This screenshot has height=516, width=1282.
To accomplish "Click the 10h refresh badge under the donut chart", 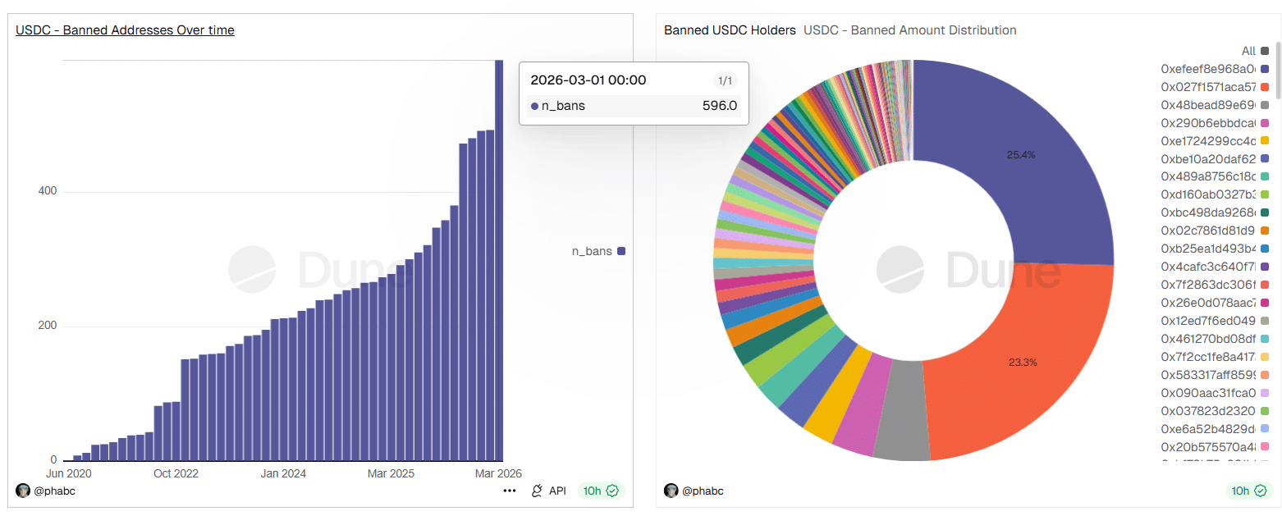I will [x=1249, y=491].
